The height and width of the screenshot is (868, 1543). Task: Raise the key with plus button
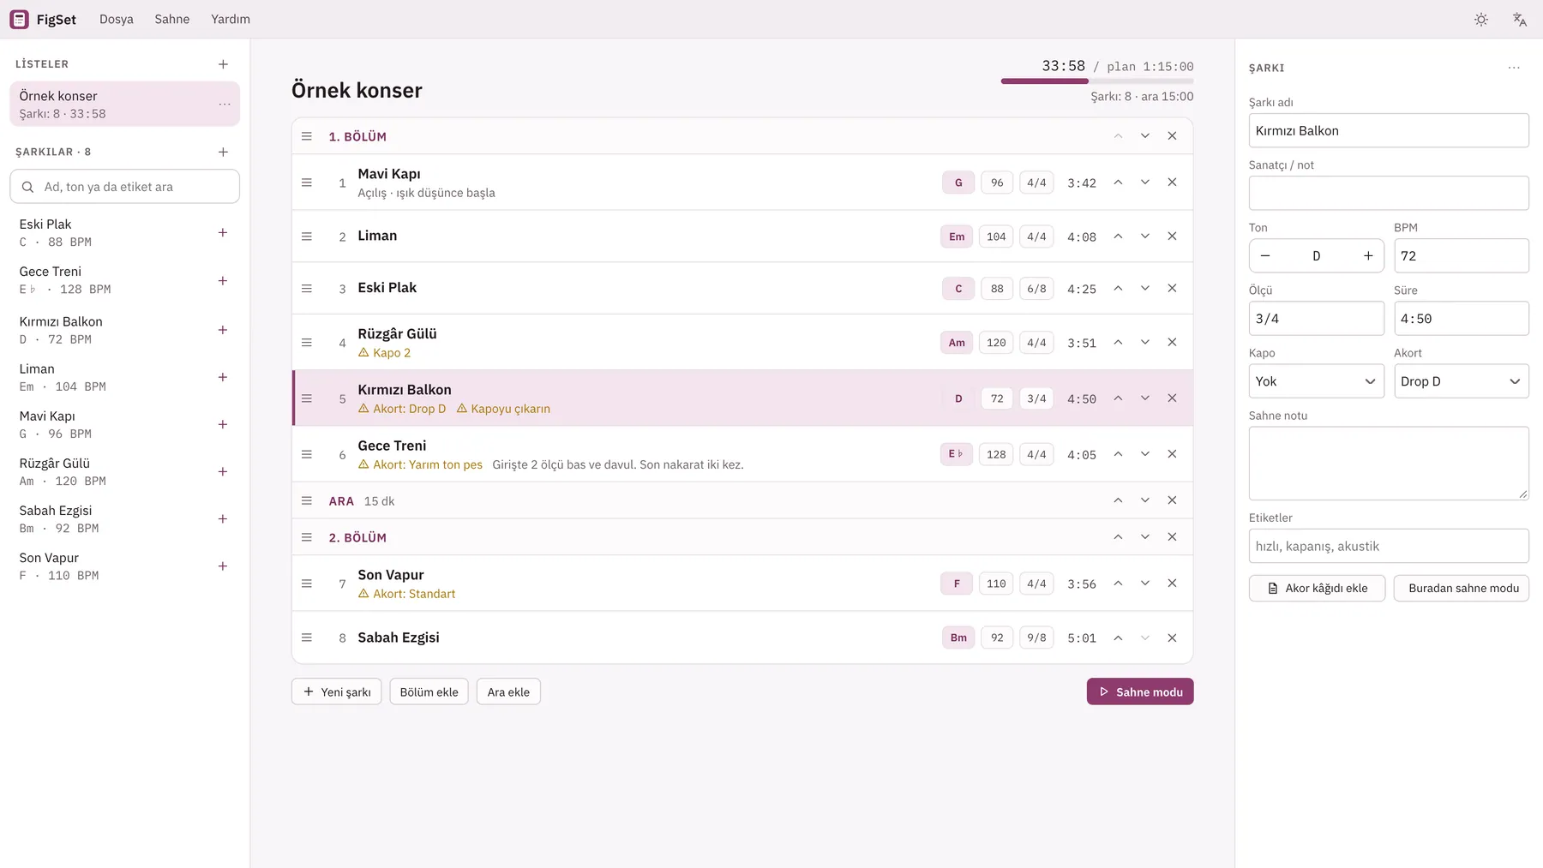[x=1368, y=255]
